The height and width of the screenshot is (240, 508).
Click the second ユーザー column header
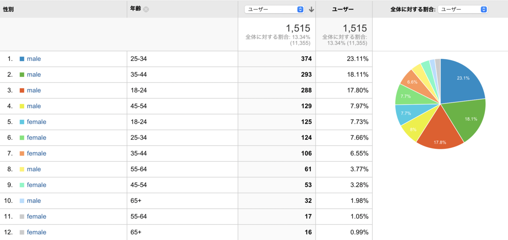343,9
